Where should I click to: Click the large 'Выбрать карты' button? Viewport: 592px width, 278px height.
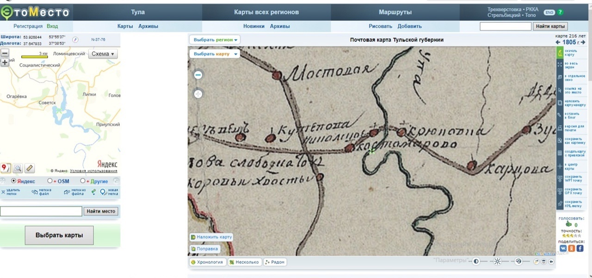59,235
